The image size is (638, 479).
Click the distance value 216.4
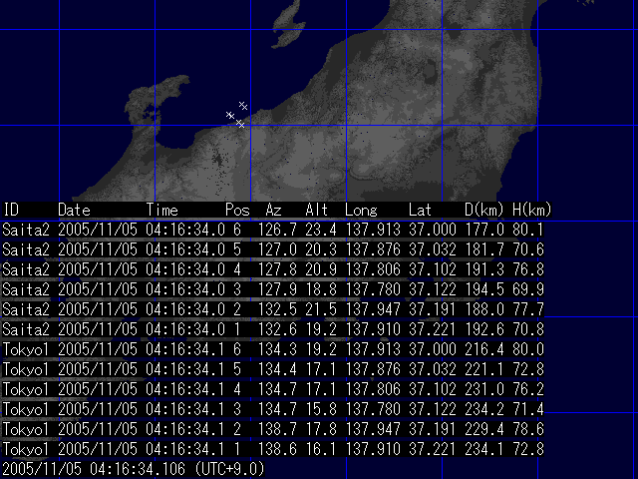pyautogui.click(x=484, y=349)
